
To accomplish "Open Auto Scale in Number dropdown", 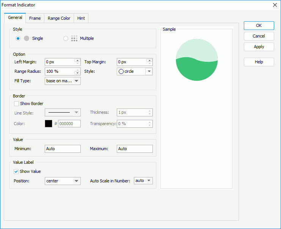I will pos(149,181).
